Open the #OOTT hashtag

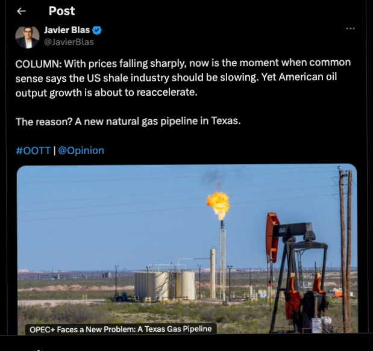pos(33,151)
